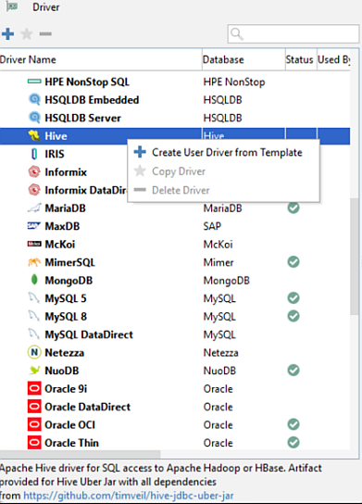
Task: Click the IRIS driver icon
Action: [x=34, y=154]
